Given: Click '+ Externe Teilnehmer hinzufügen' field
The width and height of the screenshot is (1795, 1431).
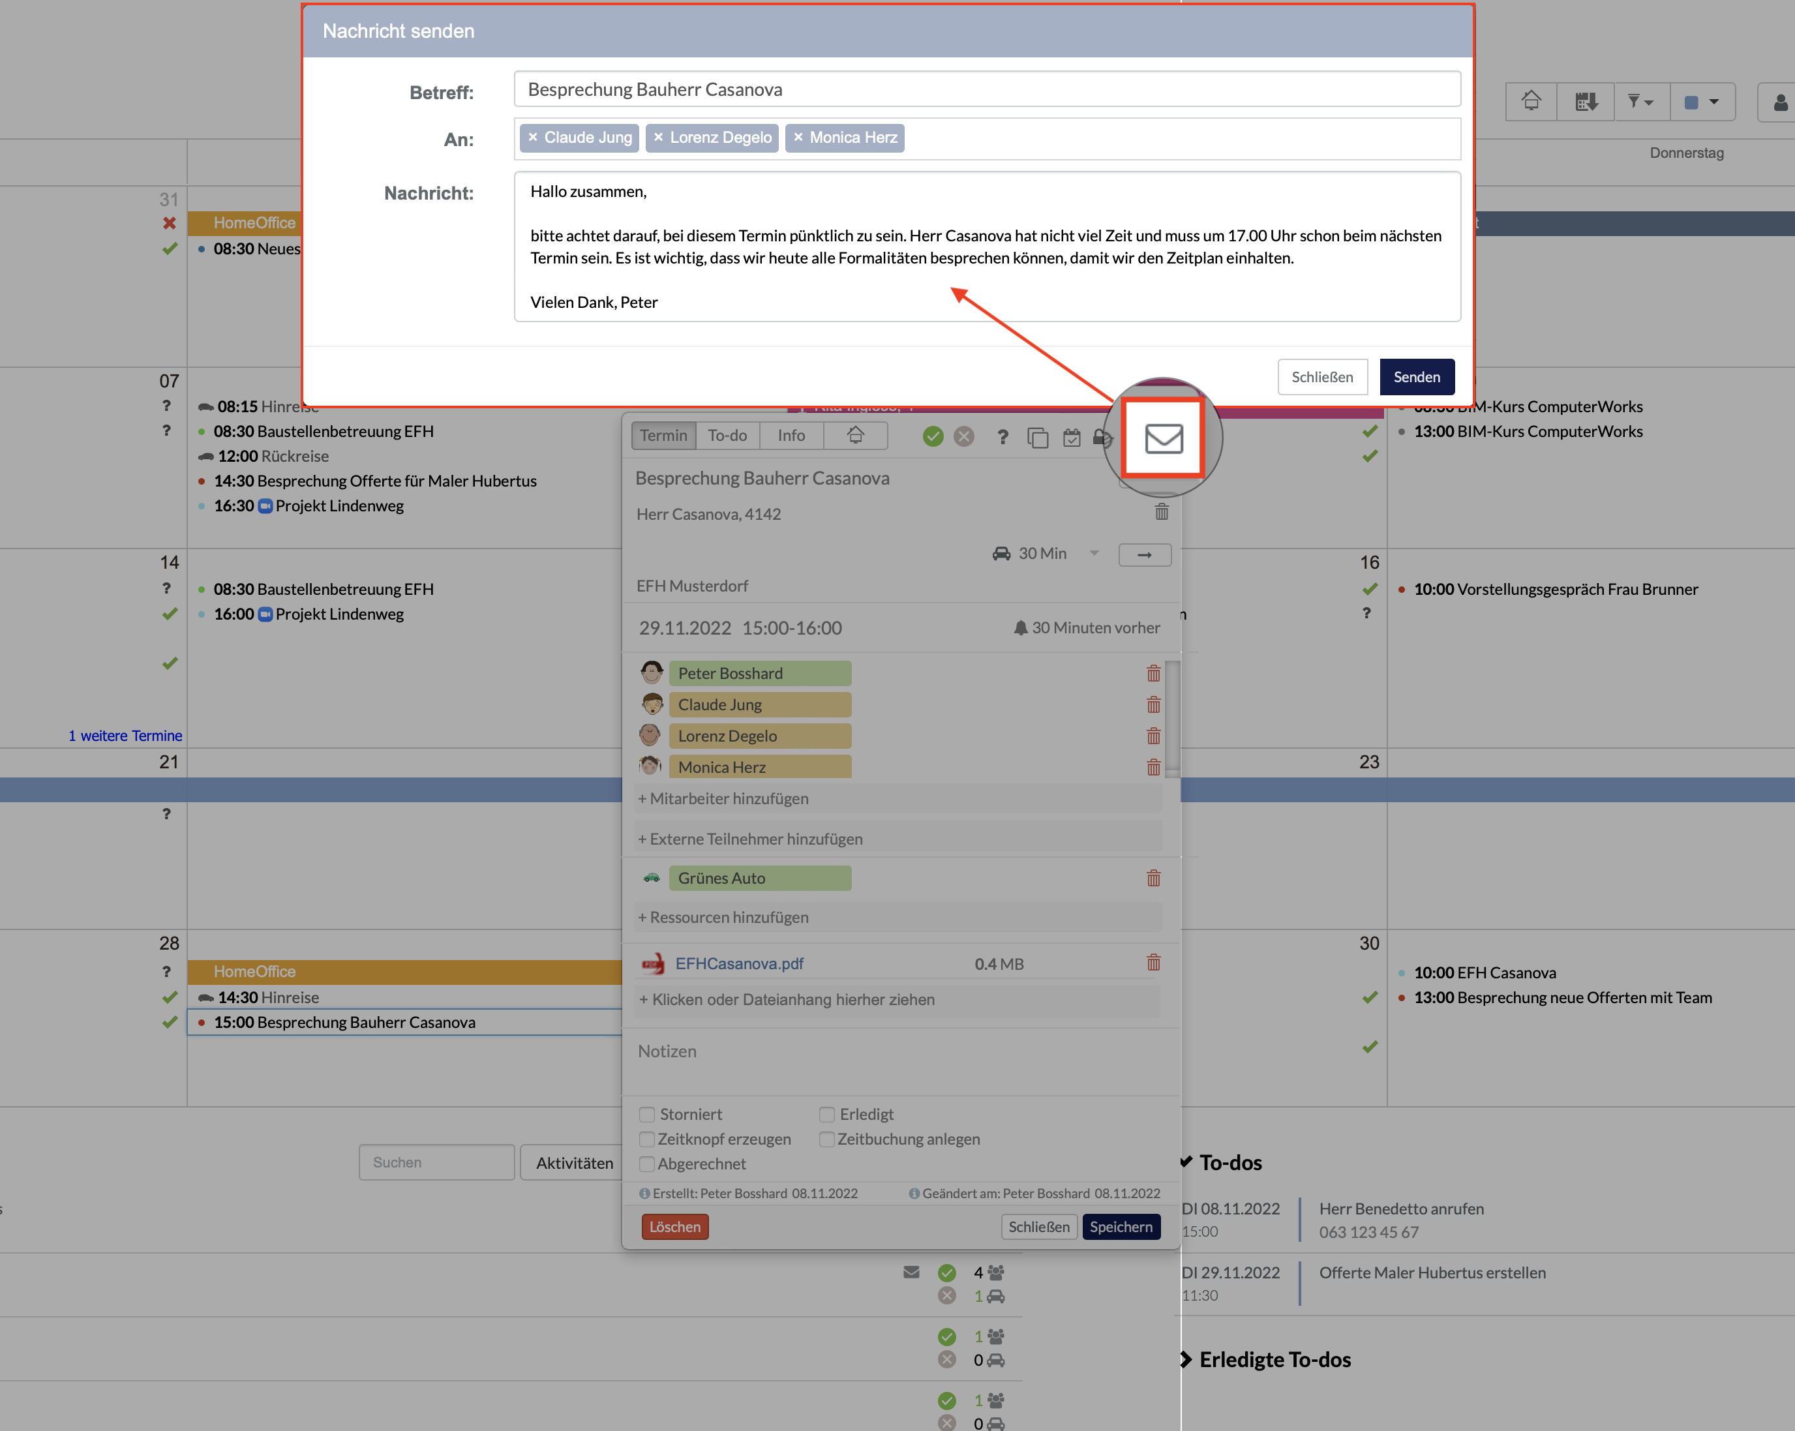Looking at the screenshot, I should (x=897, y=839).
